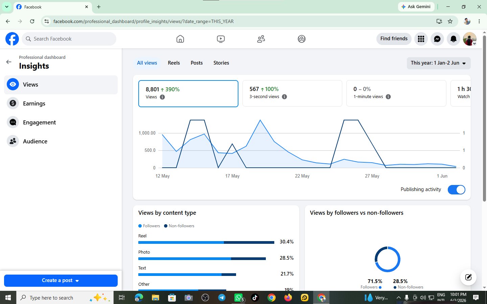Screen dimensions: 487x304
Task: Click the Photo views bar
Action: click(x=202, y=259)
